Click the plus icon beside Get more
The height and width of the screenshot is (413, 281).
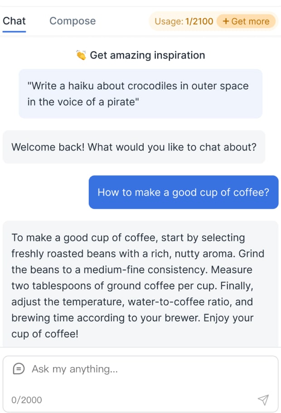pos(226,21)
